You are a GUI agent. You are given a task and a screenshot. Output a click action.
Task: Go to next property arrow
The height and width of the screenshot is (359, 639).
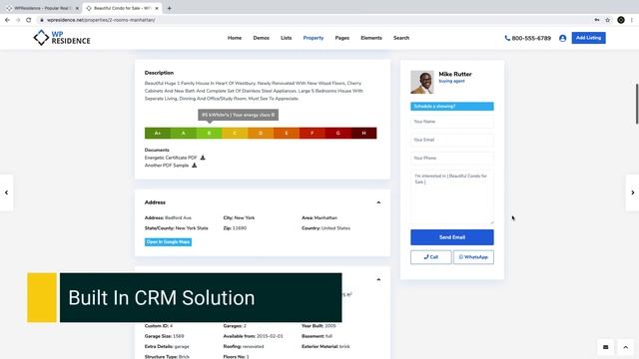pos(632,192)
